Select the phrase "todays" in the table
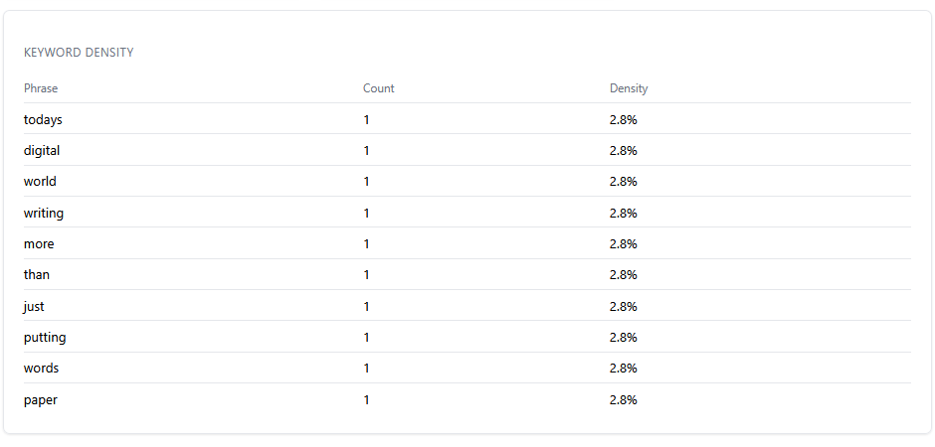This screenshot has height=447, width=935. pyautogui.click(x=43, y=119)
